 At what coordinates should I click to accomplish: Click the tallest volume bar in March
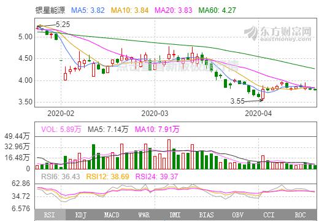[x=169, y=154]
